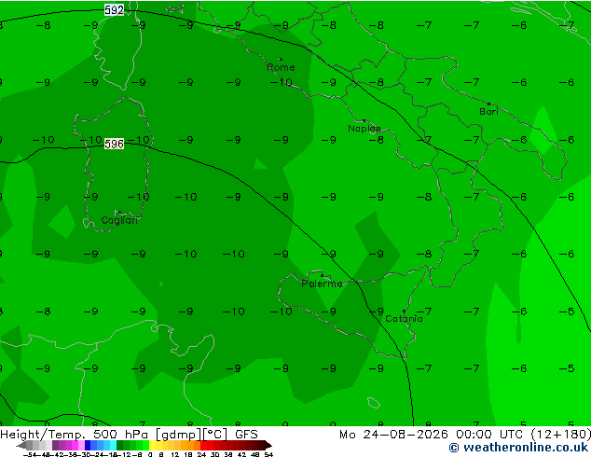Pick the cyan legend swatch
Viewport: 591px width, 457px height.
[x=113, y=445]
